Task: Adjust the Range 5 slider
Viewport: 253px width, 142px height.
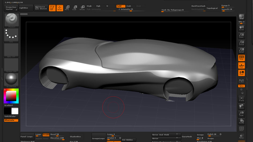Action: (228, 6)
